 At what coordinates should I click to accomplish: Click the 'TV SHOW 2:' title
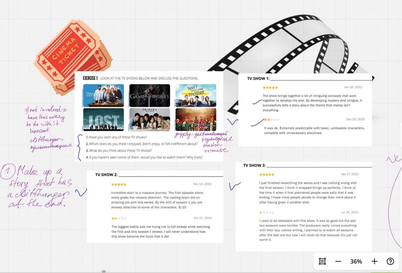click(107, 175)
